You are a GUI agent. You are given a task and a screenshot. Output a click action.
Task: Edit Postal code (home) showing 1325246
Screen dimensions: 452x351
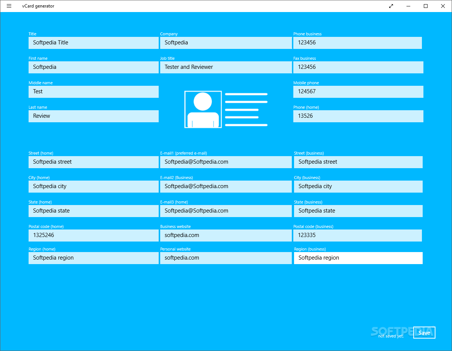tap(94, 236)
